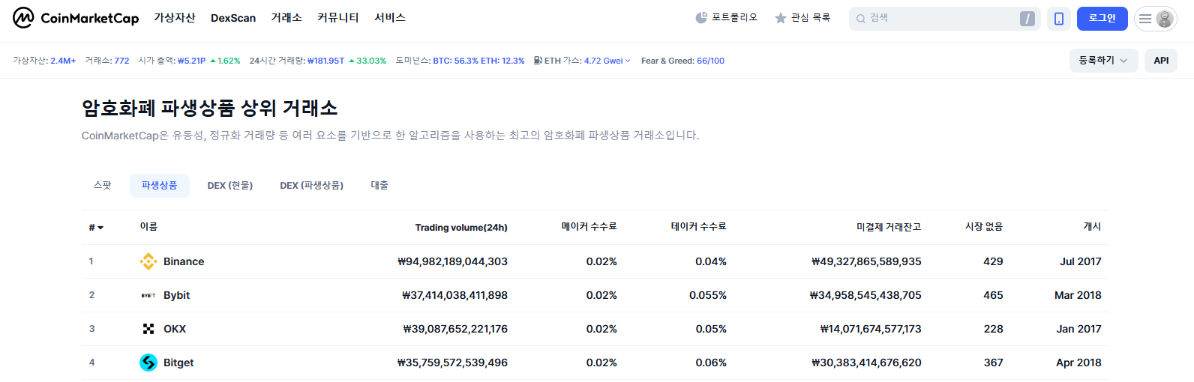1194x382 pixels.
Task: Open the portfolio pie chart icon
Action: (701, 18)
